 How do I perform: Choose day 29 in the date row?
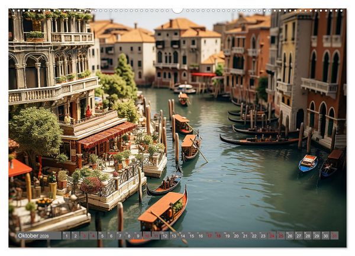(317, 236)
